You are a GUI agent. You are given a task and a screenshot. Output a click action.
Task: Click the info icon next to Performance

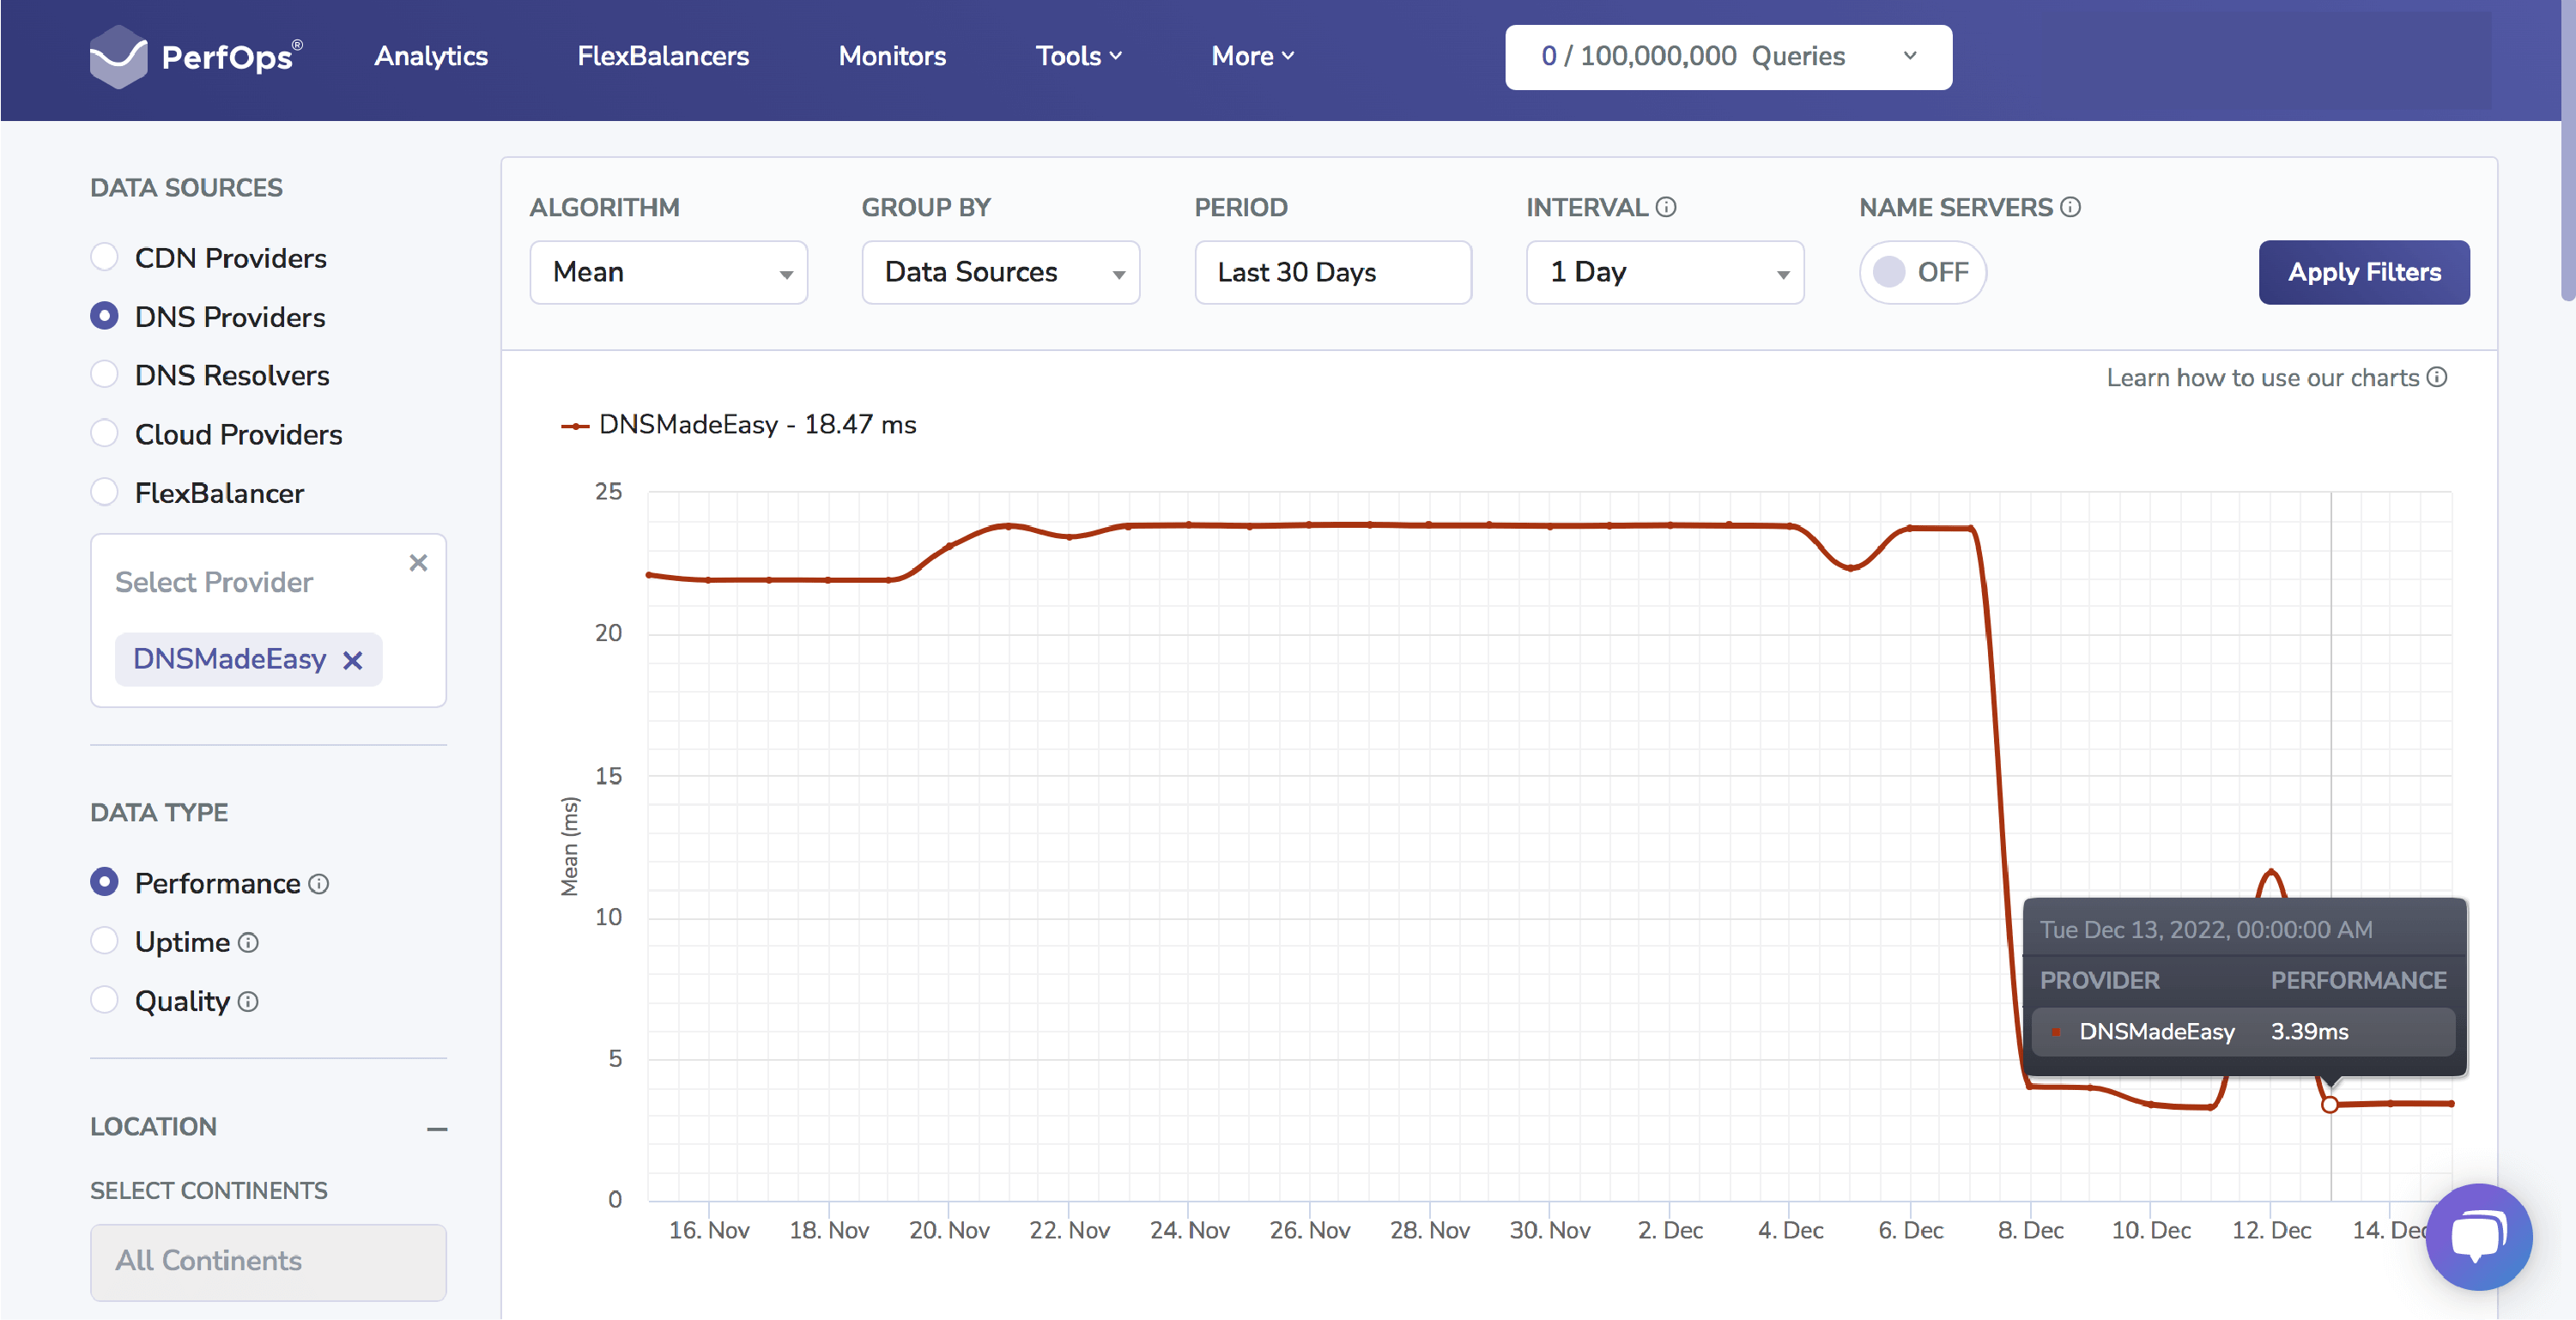(319, 884)
